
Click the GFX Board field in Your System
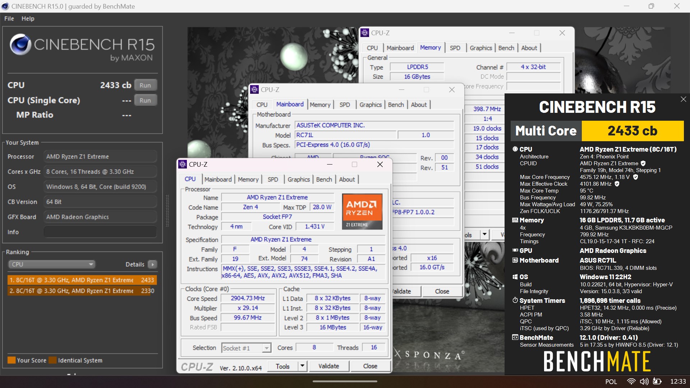click(100, 217)
